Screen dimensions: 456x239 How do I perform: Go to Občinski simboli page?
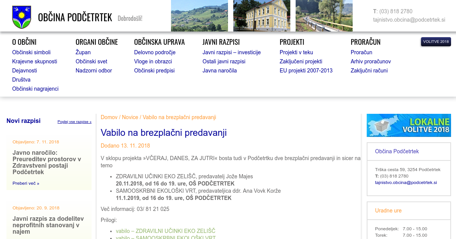pyautogui.click(x=31, y=52)
